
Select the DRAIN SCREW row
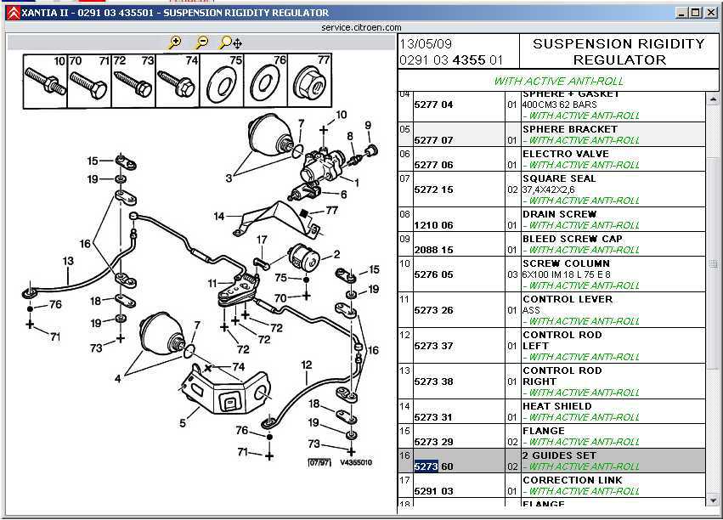coord(552,219)
